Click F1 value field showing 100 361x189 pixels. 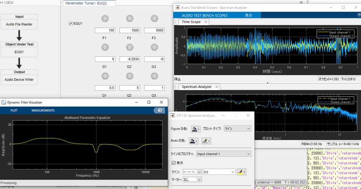pos(105,30)
